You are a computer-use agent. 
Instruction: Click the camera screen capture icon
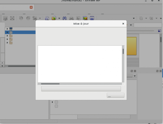pos(92,18)
